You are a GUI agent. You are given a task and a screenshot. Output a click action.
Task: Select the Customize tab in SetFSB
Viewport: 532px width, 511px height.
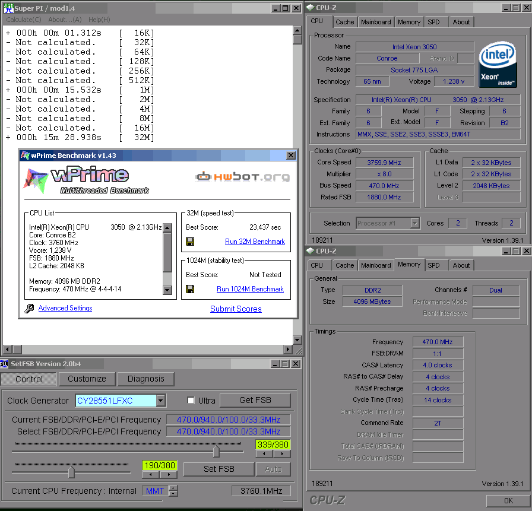[x=87, y=379]
